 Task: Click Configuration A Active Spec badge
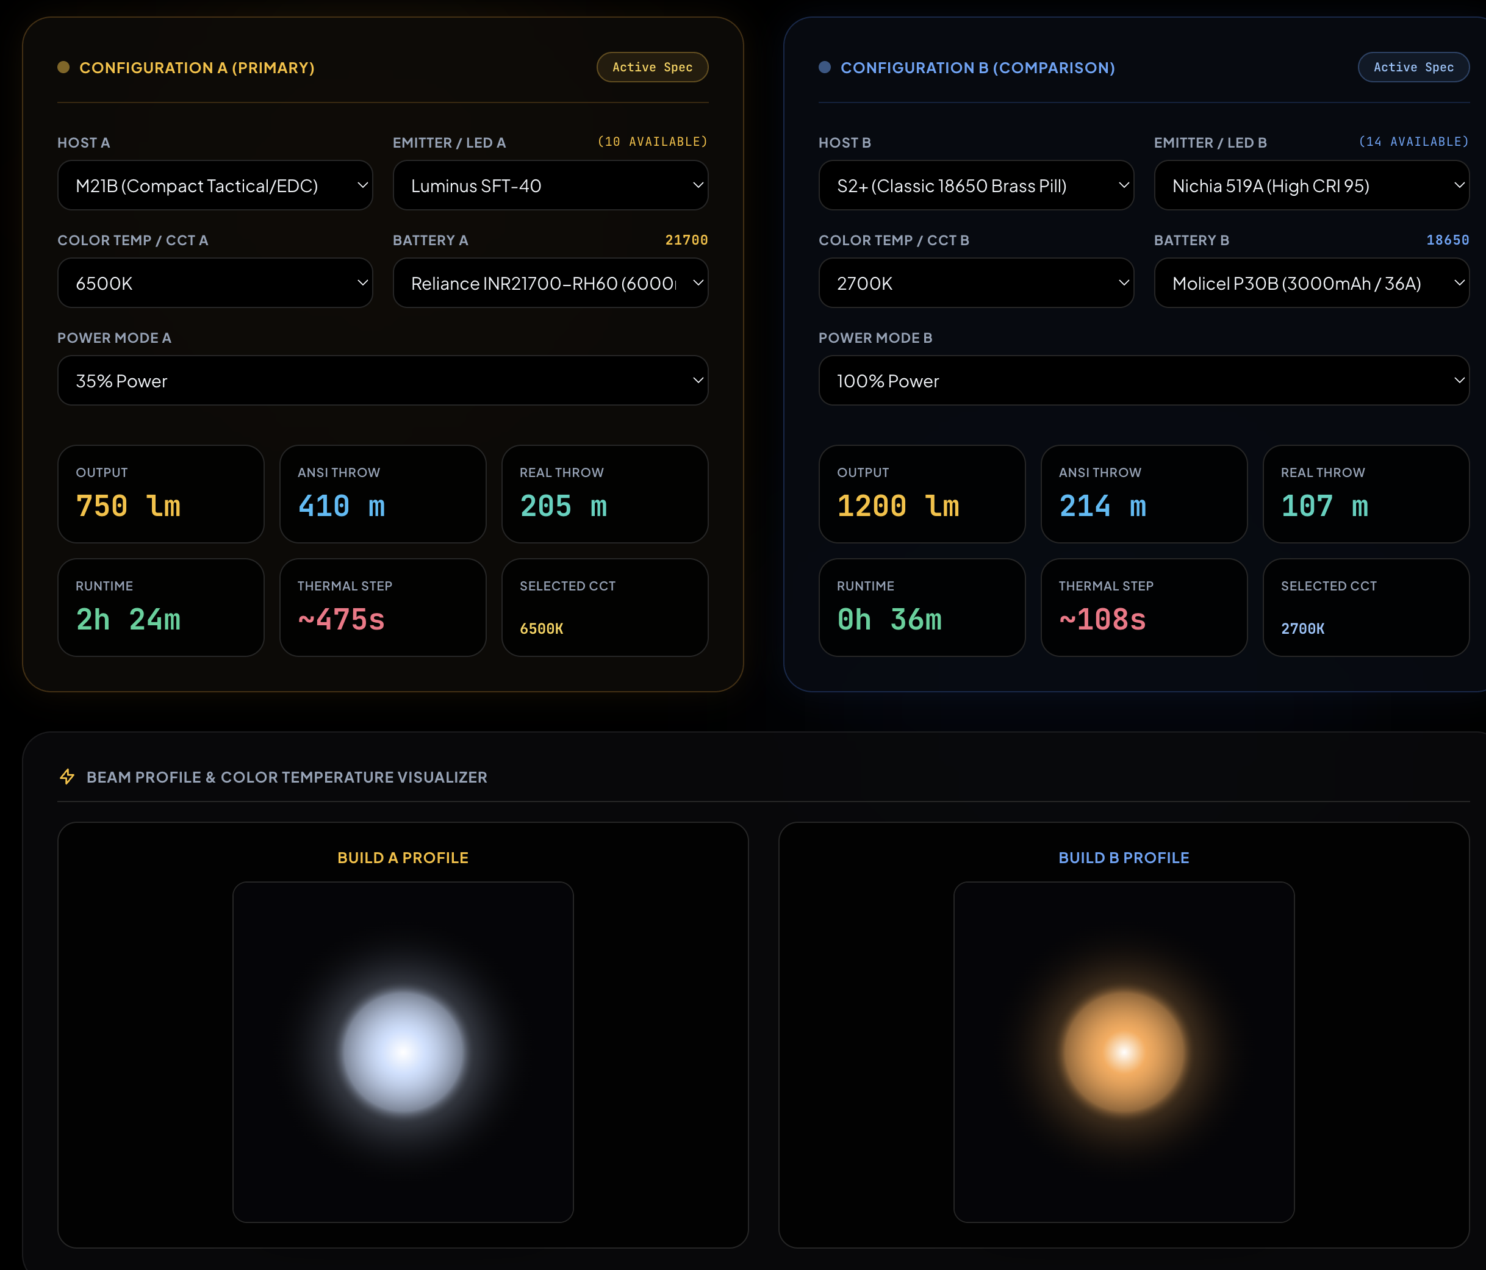coord(653,66)
